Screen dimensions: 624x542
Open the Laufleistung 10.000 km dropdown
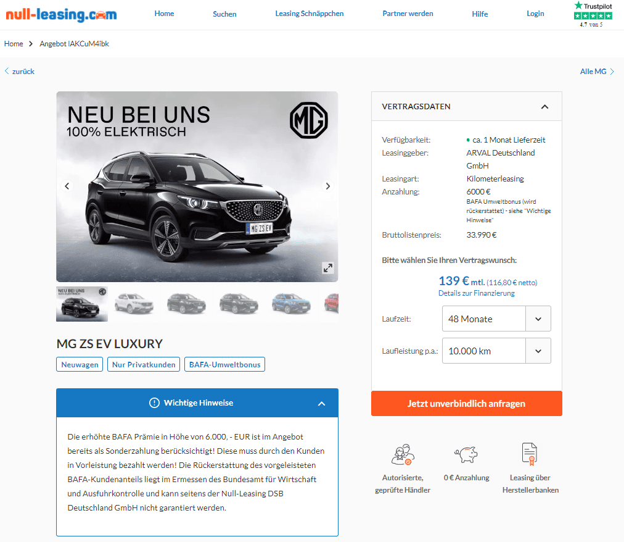click(x=496, y=351)
